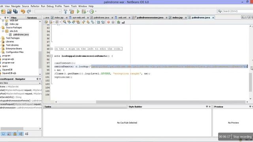Click the Undo arrow icon

23,11
